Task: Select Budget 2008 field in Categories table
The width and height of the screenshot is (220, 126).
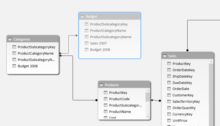Action: pos(28,66)
